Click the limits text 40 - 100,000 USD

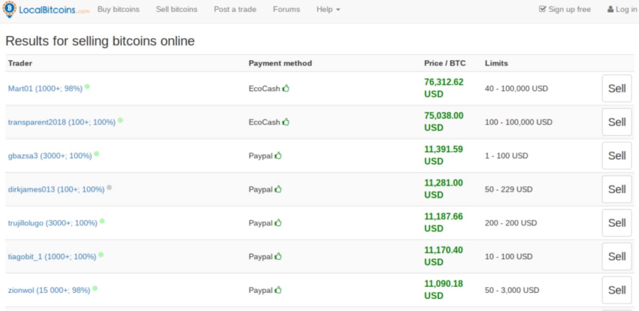pyautogui.click(x=516, y=89)
